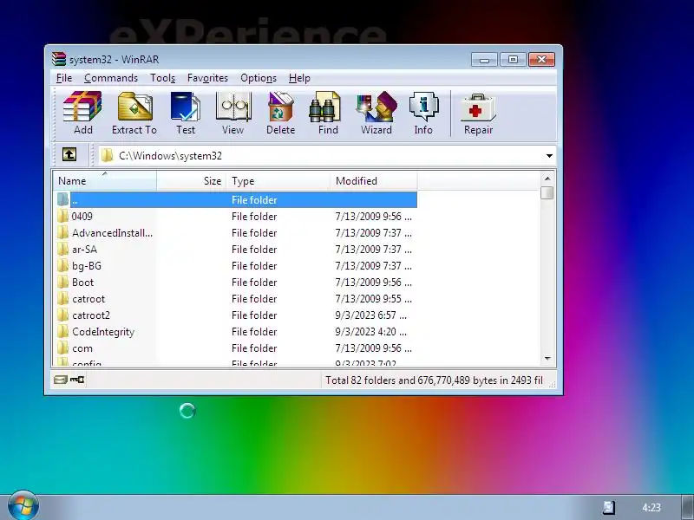
Task: Click the folder icon in the address bar
Action: (x=107, y=156)
